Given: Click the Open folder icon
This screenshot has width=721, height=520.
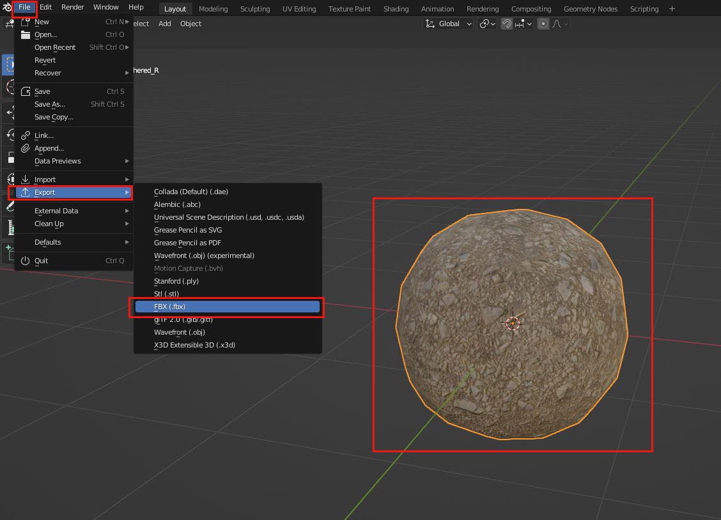Looking at the screenshot, I should pos(26,34).
